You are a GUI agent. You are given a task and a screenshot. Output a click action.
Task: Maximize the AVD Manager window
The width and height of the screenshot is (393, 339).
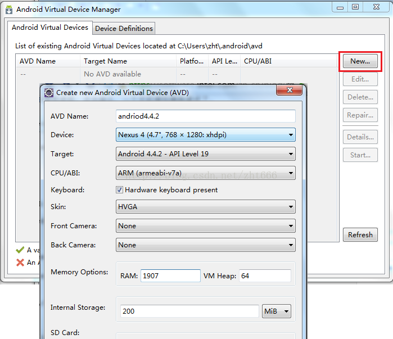pos(355,7)
